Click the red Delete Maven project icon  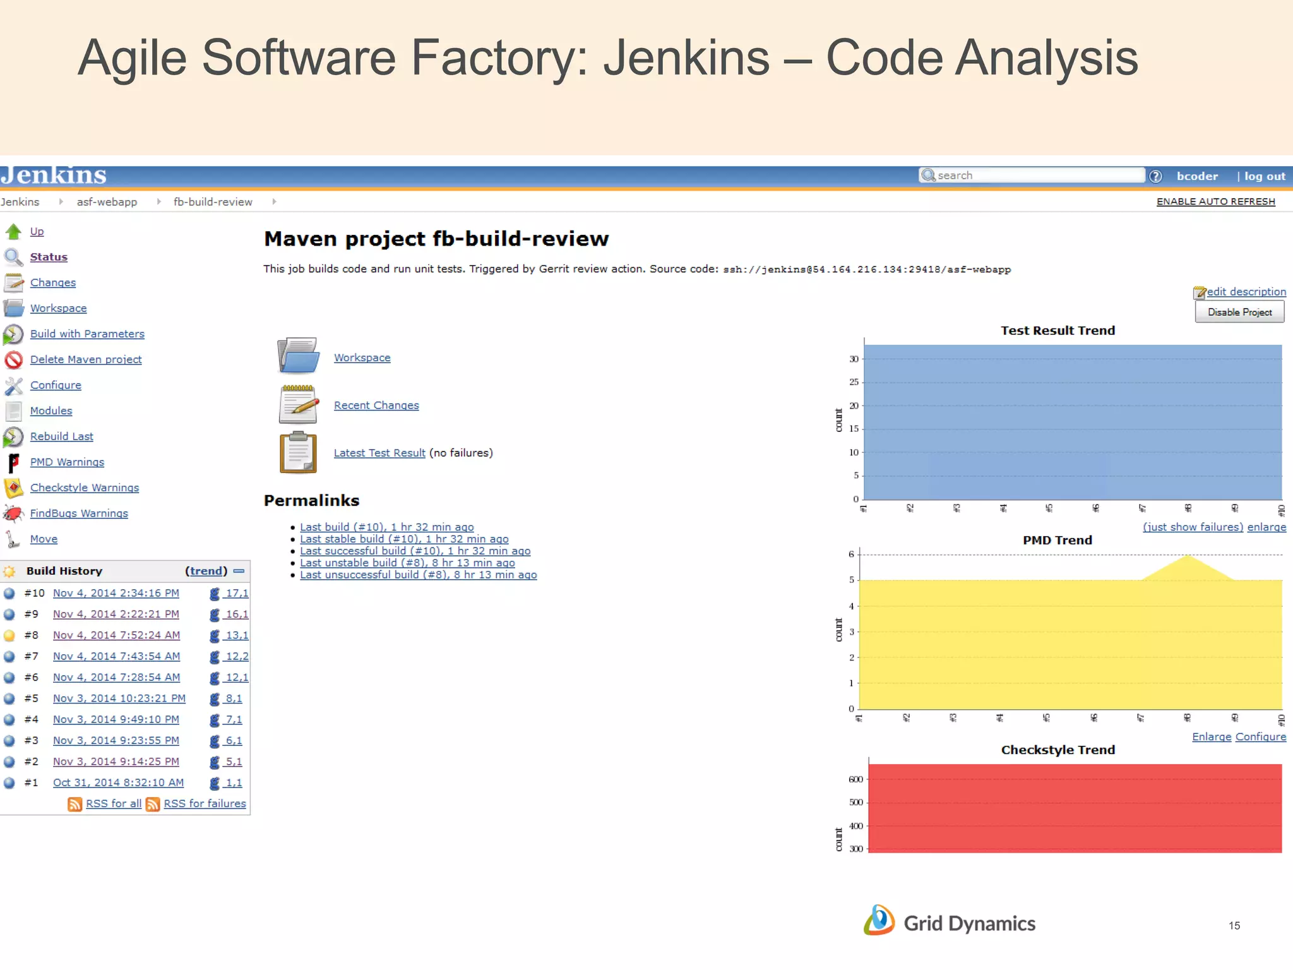pos(13,360)
